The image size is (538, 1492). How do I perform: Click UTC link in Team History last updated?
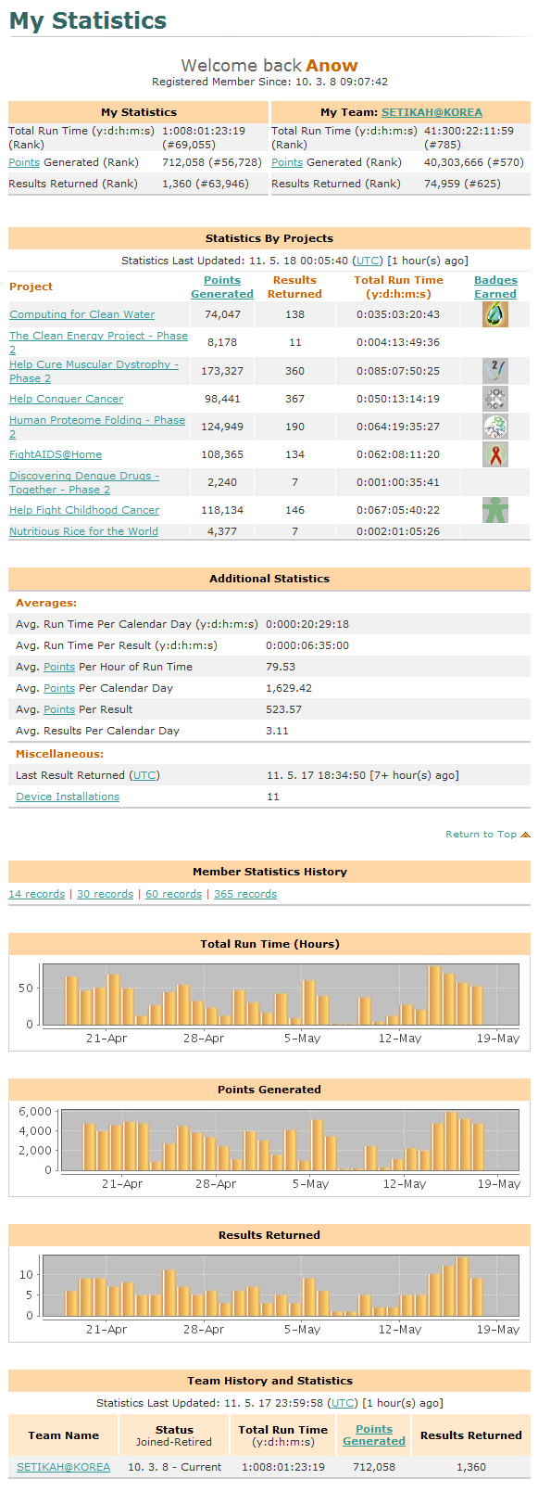343,1403
